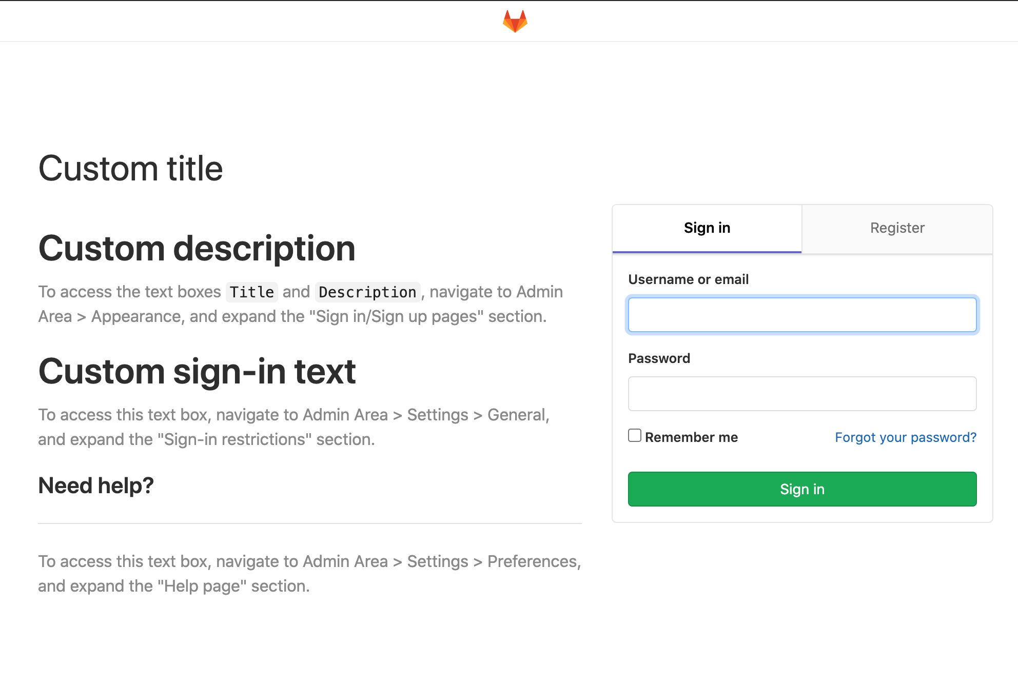Click the sign-in restrictions instructions text
The image size is (1018, 688).
tap(293, 427)
